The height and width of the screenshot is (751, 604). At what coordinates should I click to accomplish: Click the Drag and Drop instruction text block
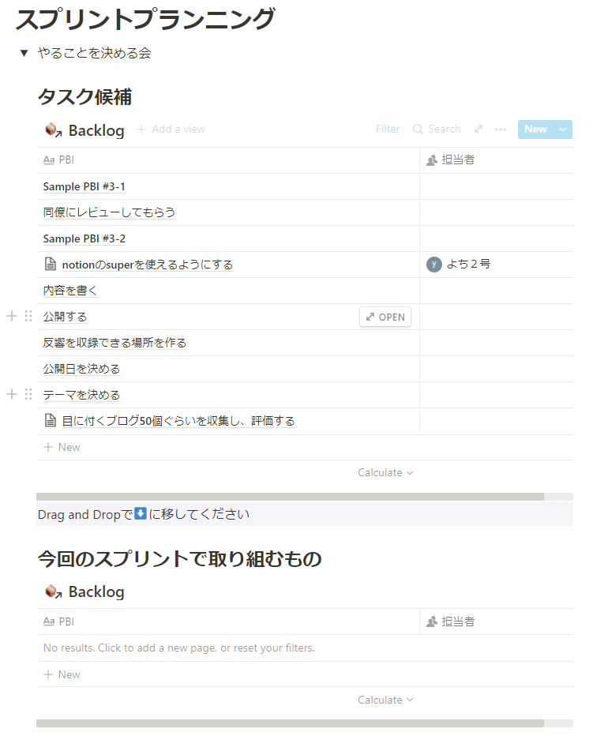click(305, 514)
